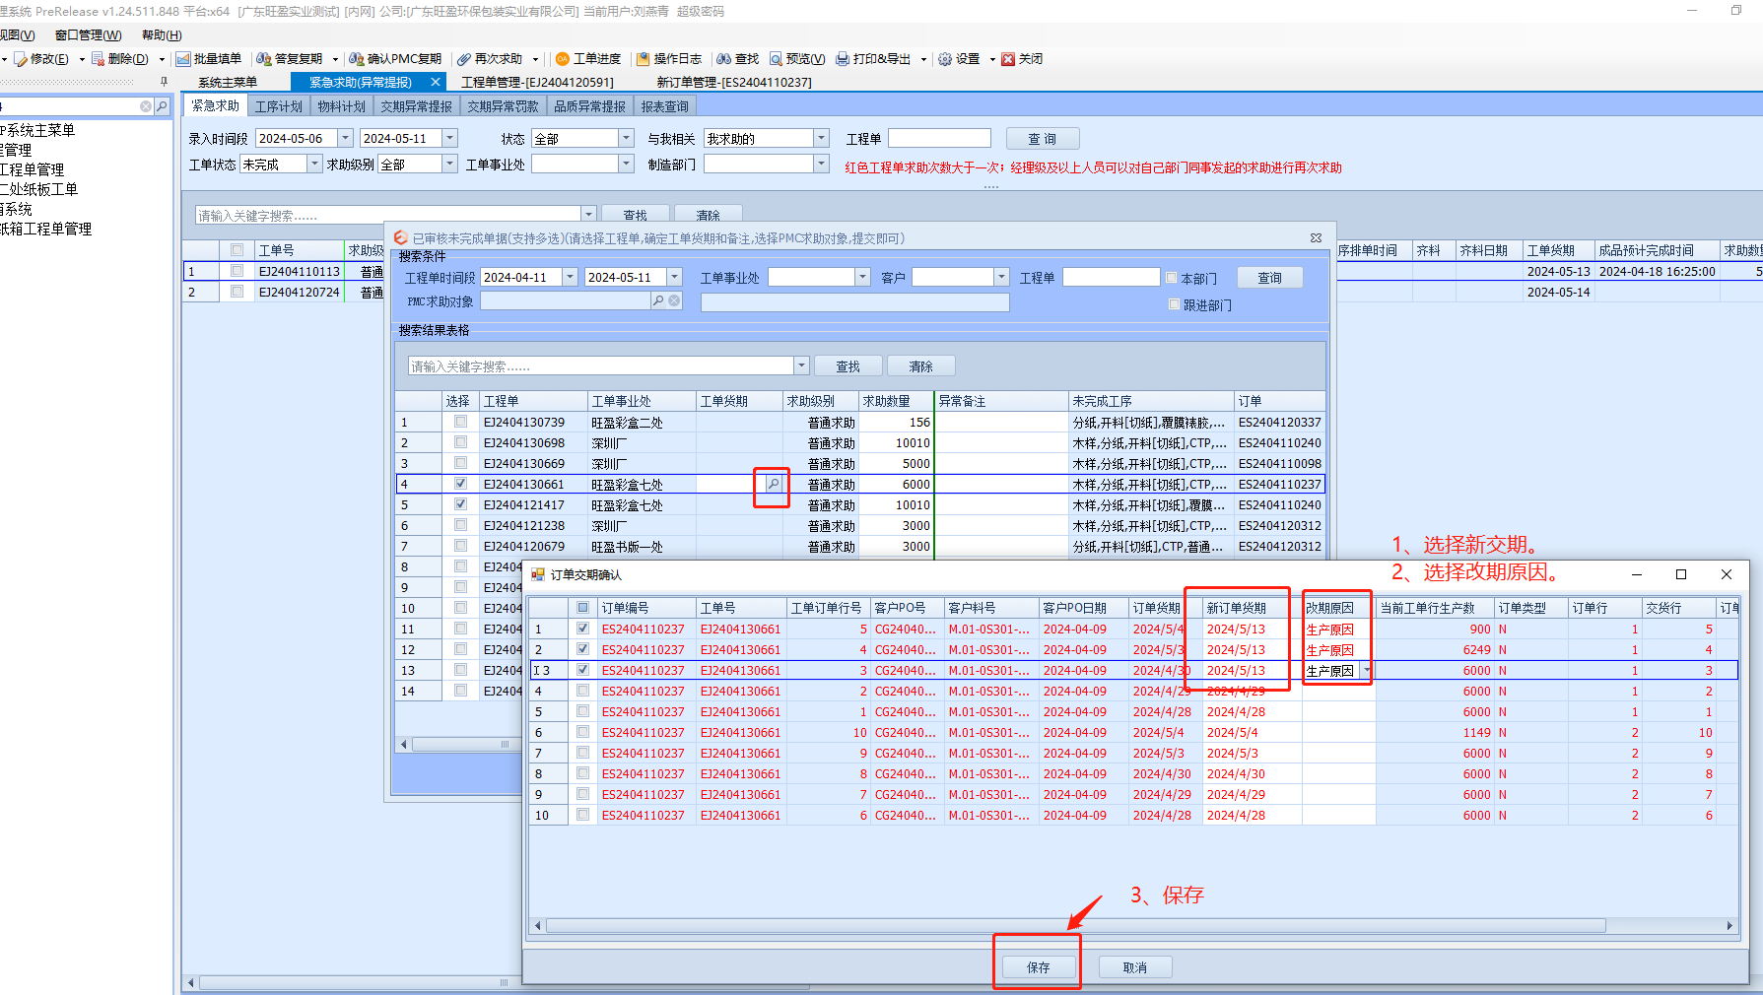Clear the left panel search box with the X icon
The width and height of the screenshot is (1763, 995).
(x=146, y=105)
